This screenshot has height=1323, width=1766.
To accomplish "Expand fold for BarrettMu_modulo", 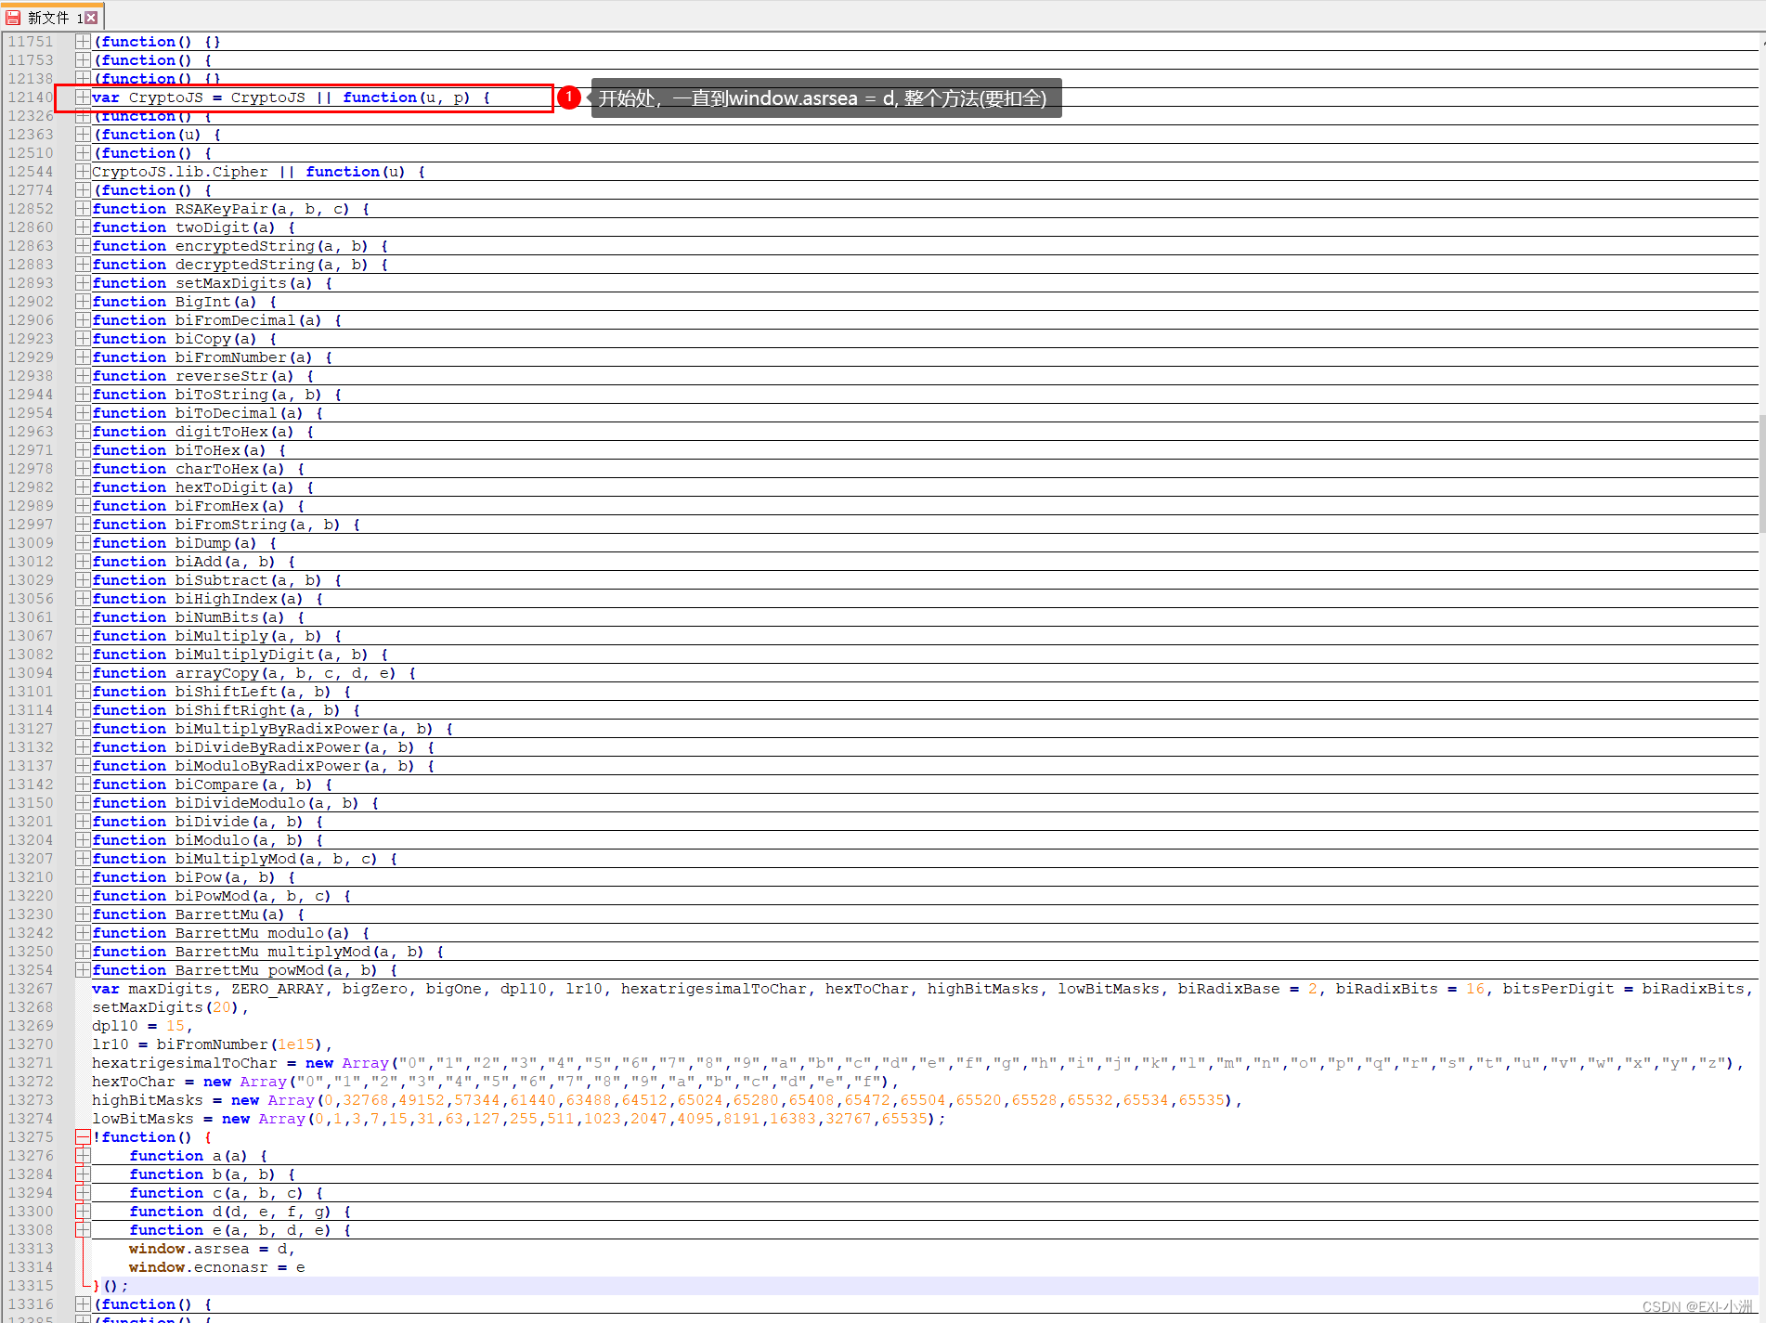I will (83, 933).
